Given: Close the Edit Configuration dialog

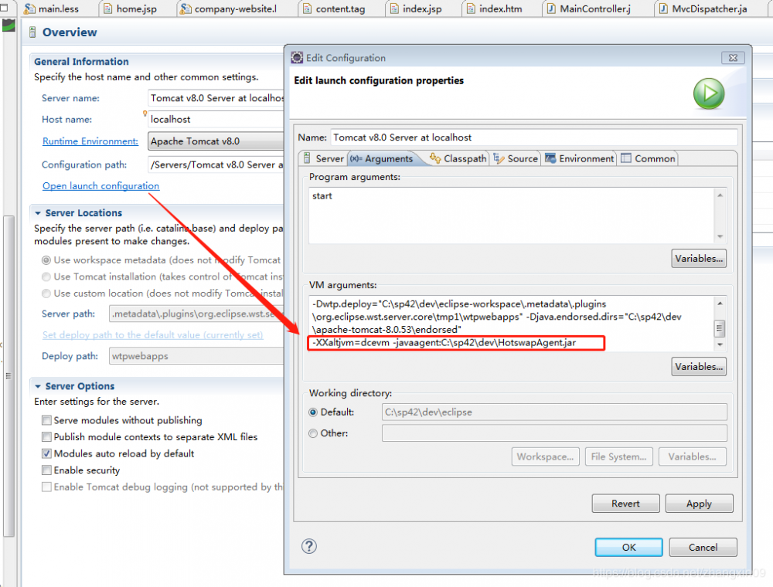Looking at the screenshot, I should tap(733, 58).
